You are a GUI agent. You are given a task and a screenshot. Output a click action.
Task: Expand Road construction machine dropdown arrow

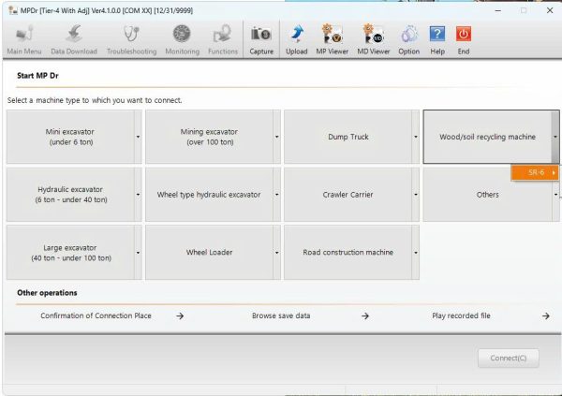coord(415,252)
